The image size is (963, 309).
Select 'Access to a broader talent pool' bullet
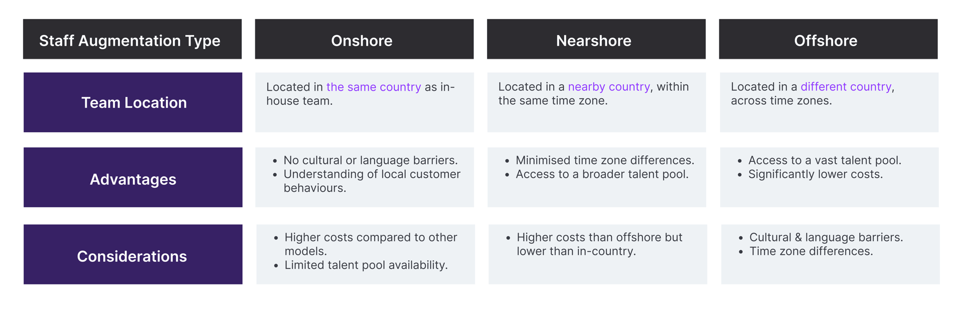tap(602, 174)
